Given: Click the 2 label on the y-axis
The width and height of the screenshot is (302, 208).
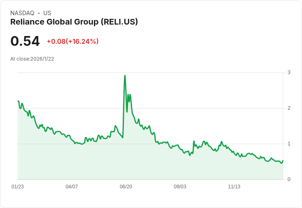Looking at the screenshot, I should [x=289, y=108].
